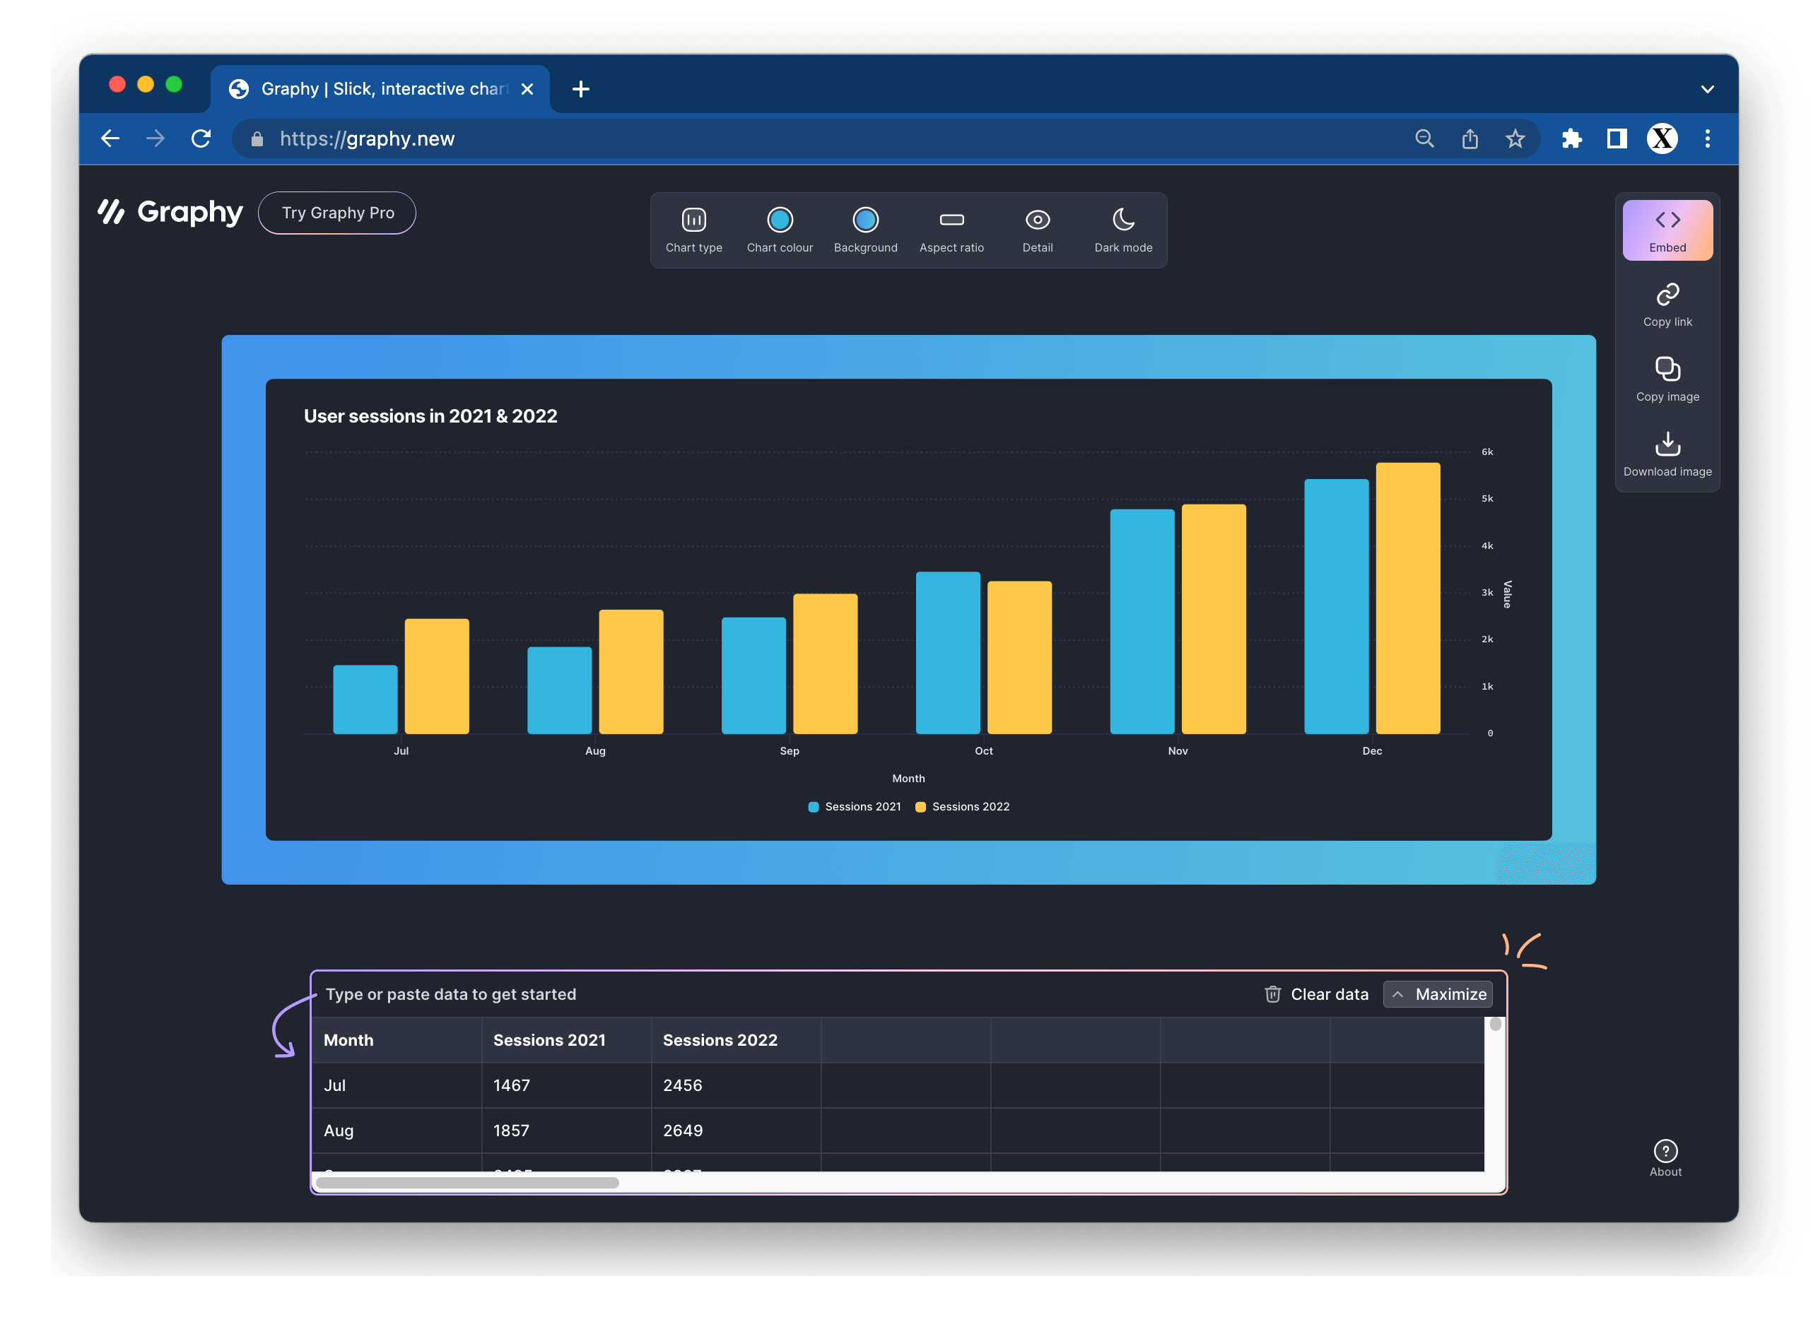
Task: Open a new browser tab
Action: point(581,89)
